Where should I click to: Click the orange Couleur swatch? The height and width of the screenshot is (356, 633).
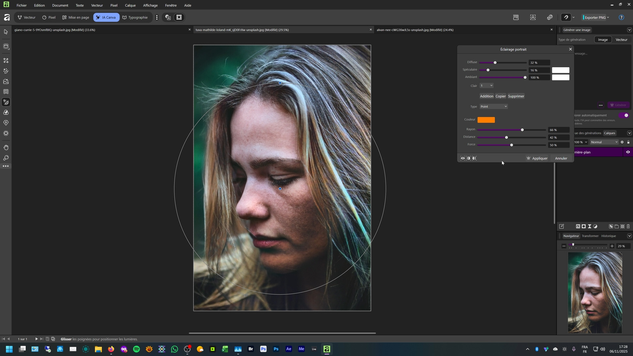[x=486, y=120]
